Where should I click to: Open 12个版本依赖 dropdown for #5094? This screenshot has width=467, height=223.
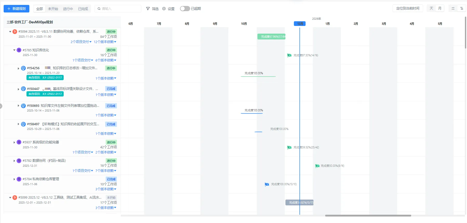coord(105,42)
